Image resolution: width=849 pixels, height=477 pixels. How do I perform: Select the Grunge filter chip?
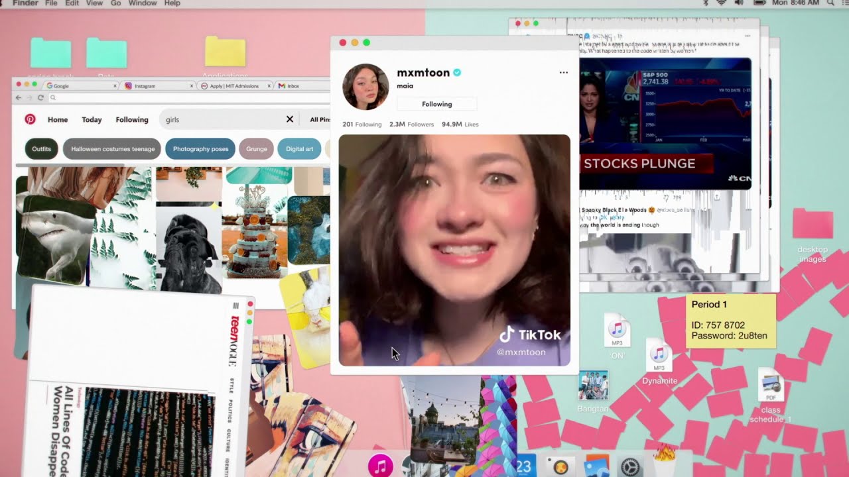click(257, 149)
